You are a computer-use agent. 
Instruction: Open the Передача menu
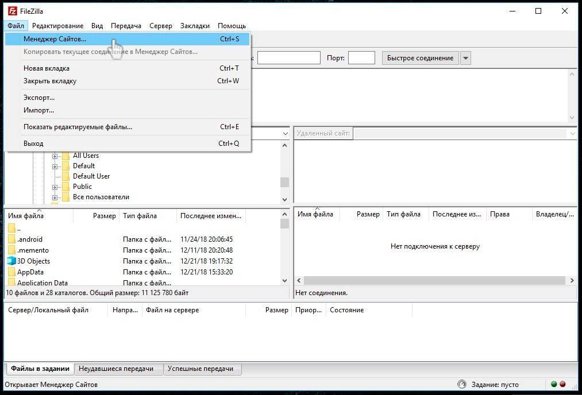pos(126,26)
